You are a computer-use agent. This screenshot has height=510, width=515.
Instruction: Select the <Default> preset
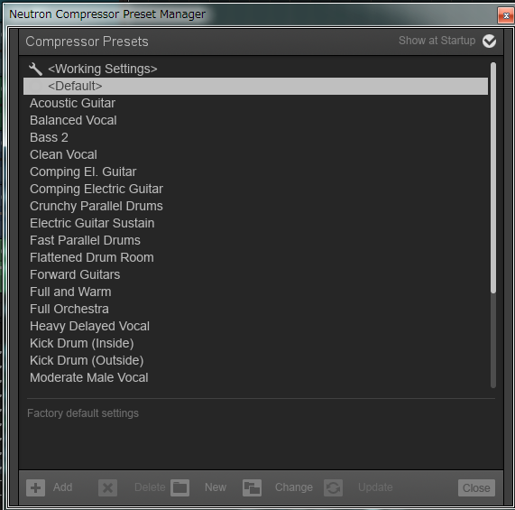point(255,86)
